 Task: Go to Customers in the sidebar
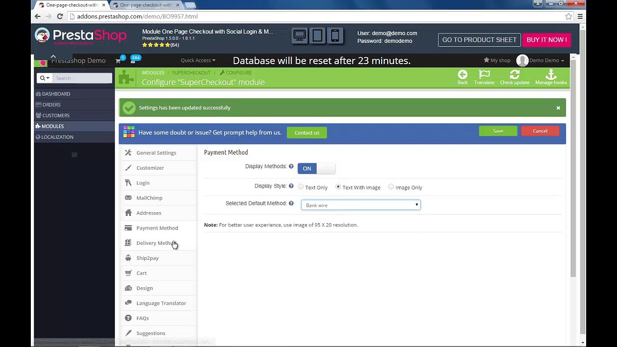coord(74,116)
